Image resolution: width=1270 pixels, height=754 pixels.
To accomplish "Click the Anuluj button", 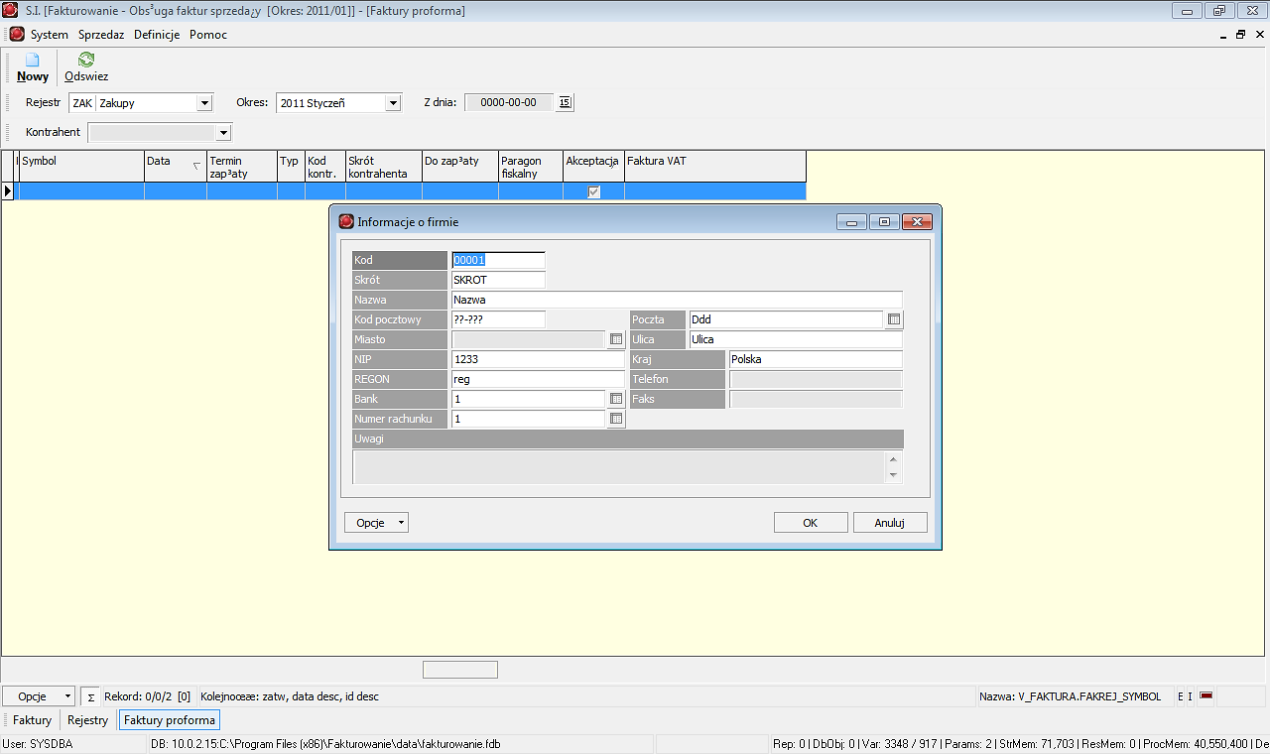I will [890, 523].
